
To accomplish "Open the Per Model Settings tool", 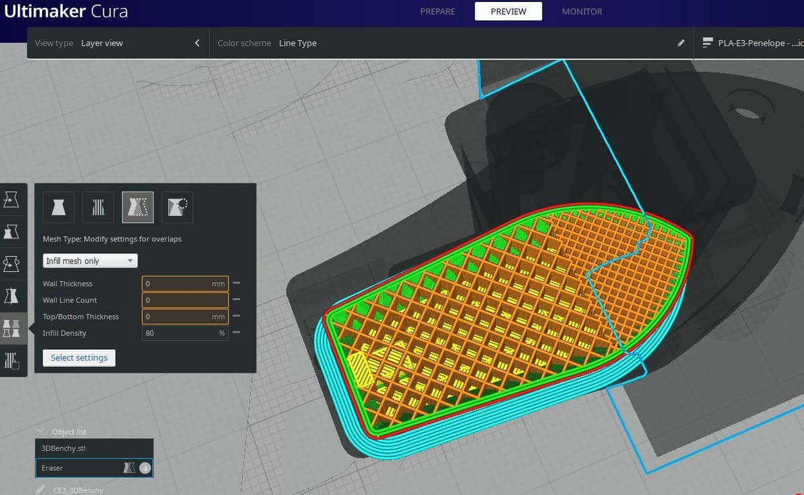I will [12, 328].
